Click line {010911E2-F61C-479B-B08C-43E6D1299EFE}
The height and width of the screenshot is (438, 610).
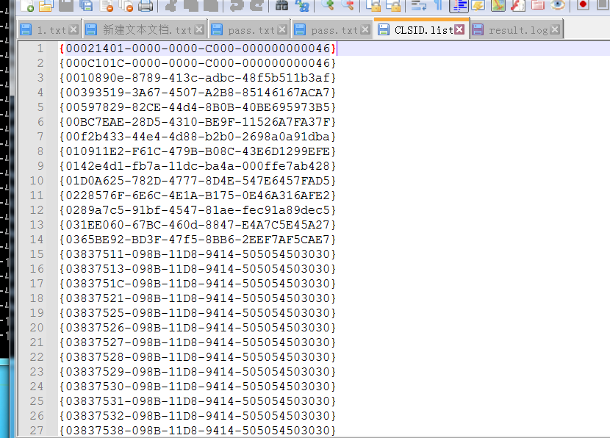coord(198,151)
